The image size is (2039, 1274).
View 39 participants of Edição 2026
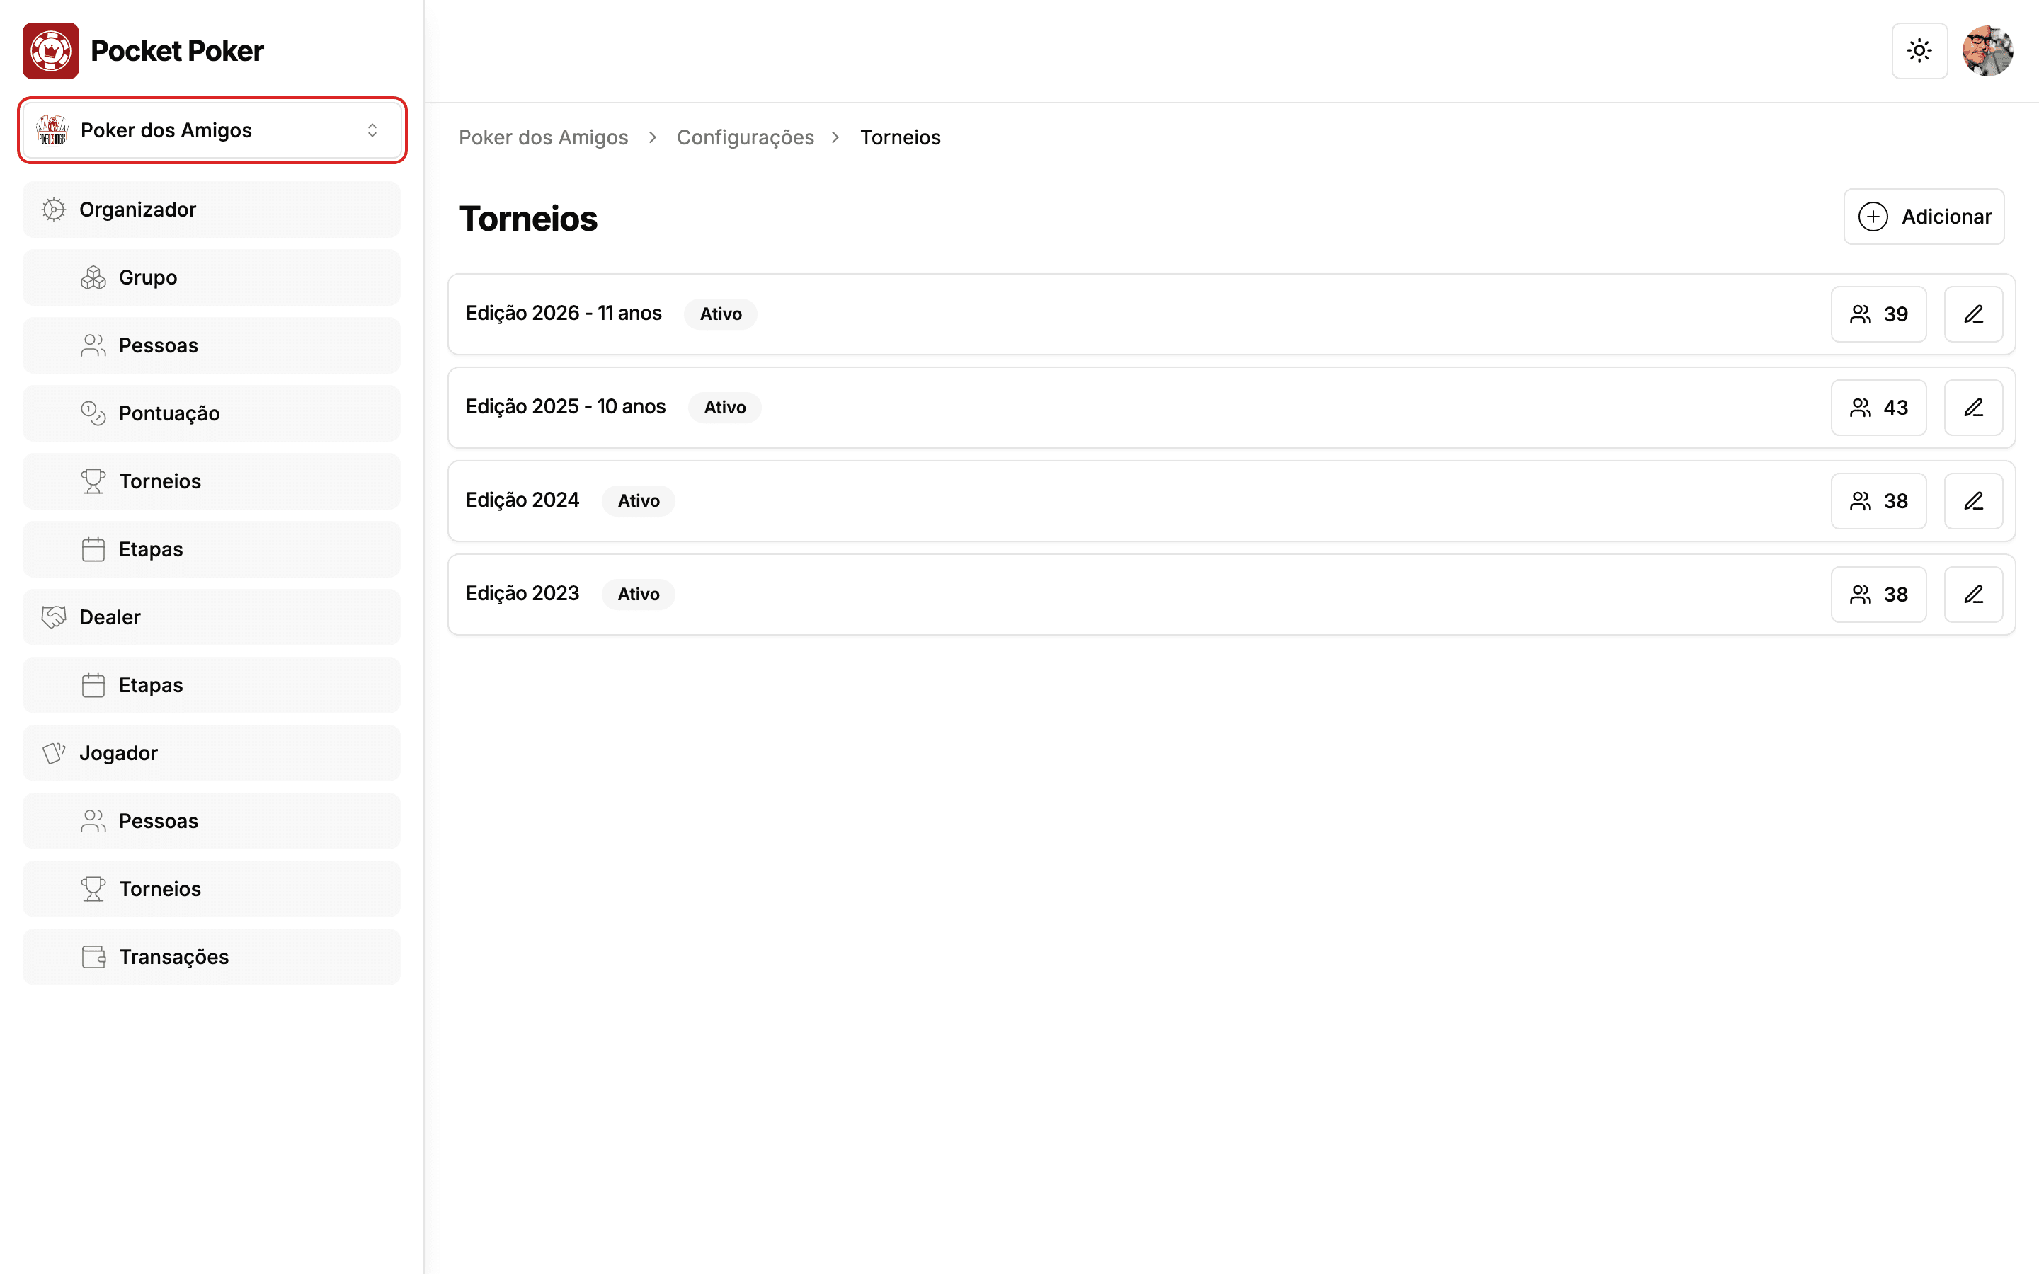(x=1878, y=314)
